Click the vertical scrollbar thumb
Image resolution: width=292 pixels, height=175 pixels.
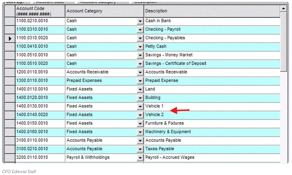(283, 42)
